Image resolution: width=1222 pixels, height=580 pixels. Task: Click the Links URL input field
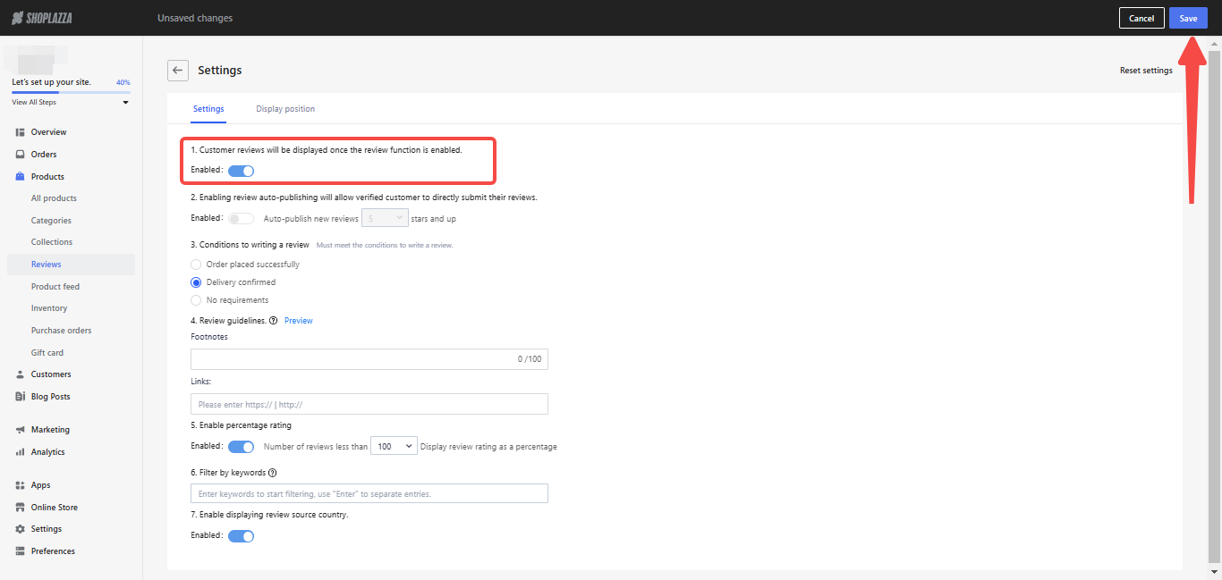click(x=369, y=404)
